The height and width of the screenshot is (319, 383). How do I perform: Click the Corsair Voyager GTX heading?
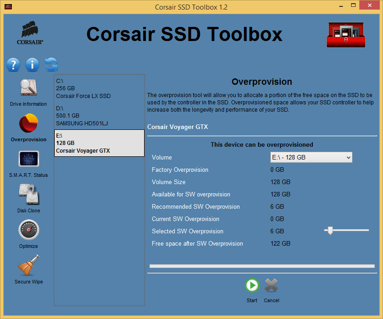(177, 127)
